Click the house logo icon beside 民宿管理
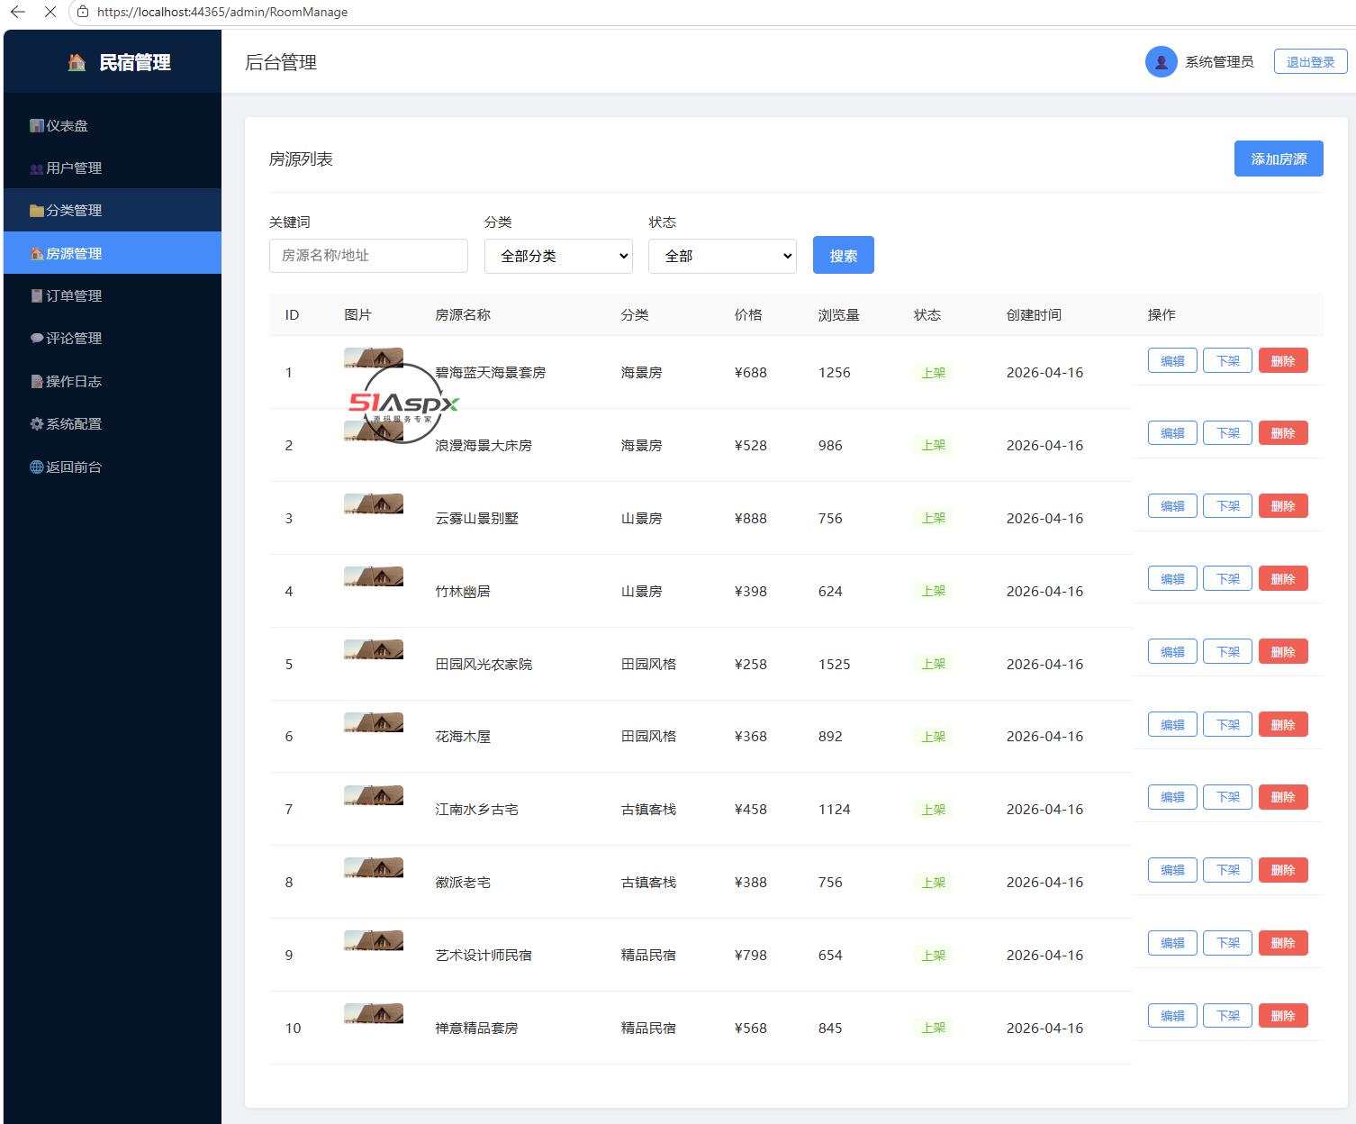The height and width of the screenshot is (1124, 1356). click(77, 62)
